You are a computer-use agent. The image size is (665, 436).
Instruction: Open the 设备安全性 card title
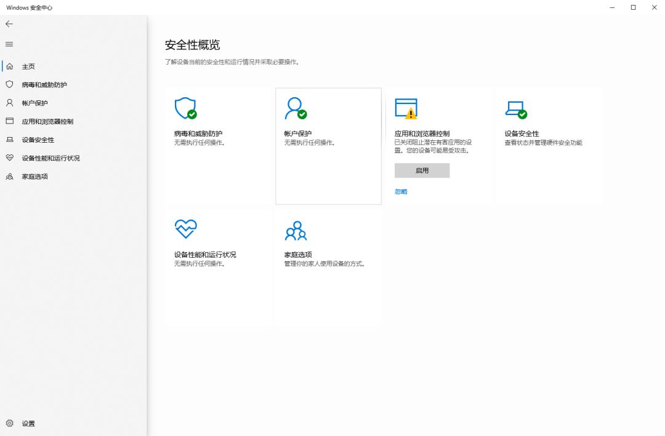click(x=522, y=133)
